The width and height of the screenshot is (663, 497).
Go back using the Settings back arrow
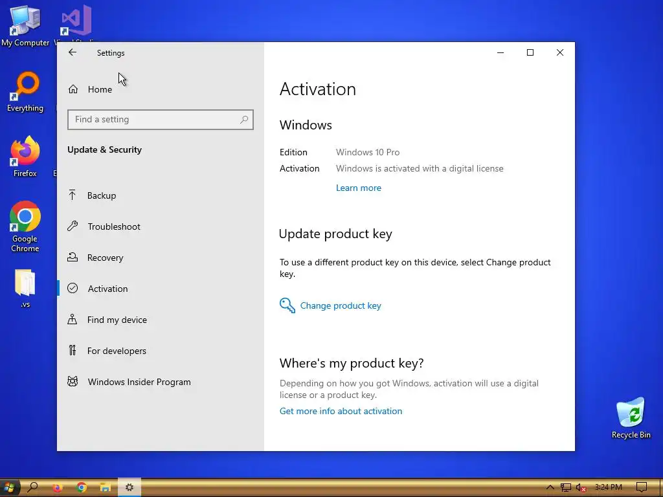73,52
